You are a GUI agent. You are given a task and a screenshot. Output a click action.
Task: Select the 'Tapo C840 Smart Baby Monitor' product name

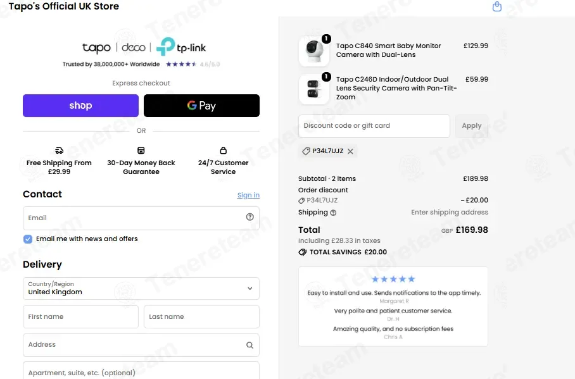point(388,50)
